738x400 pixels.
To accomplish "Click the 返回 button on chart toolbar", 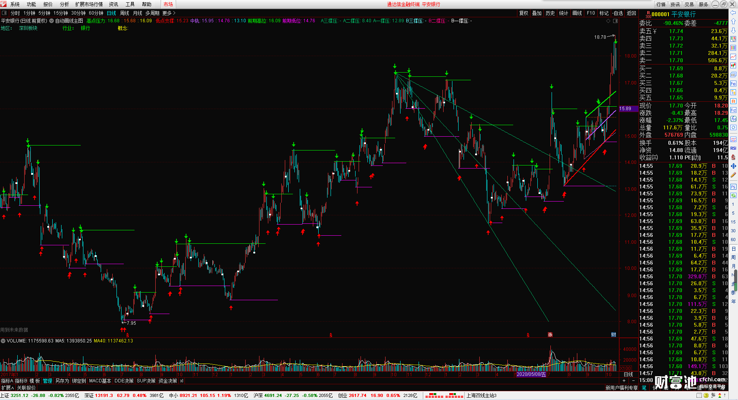I will click(x=632, y=13).
